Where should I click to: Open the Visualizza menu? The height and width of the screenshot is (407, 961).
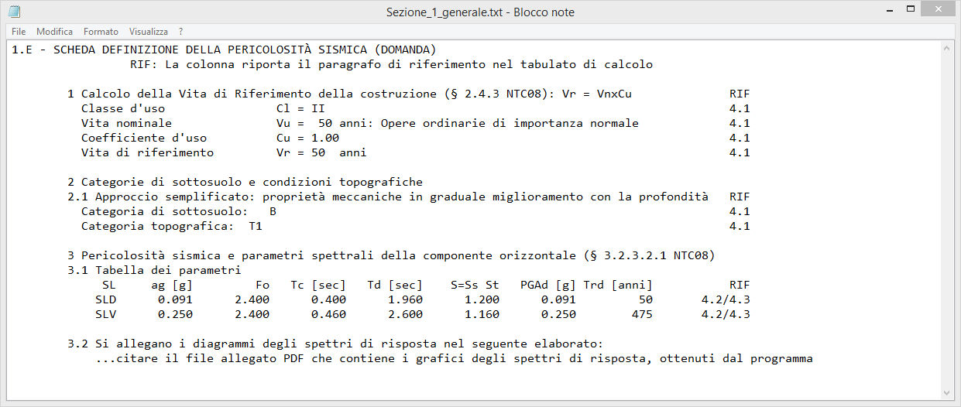pos(149,32)
